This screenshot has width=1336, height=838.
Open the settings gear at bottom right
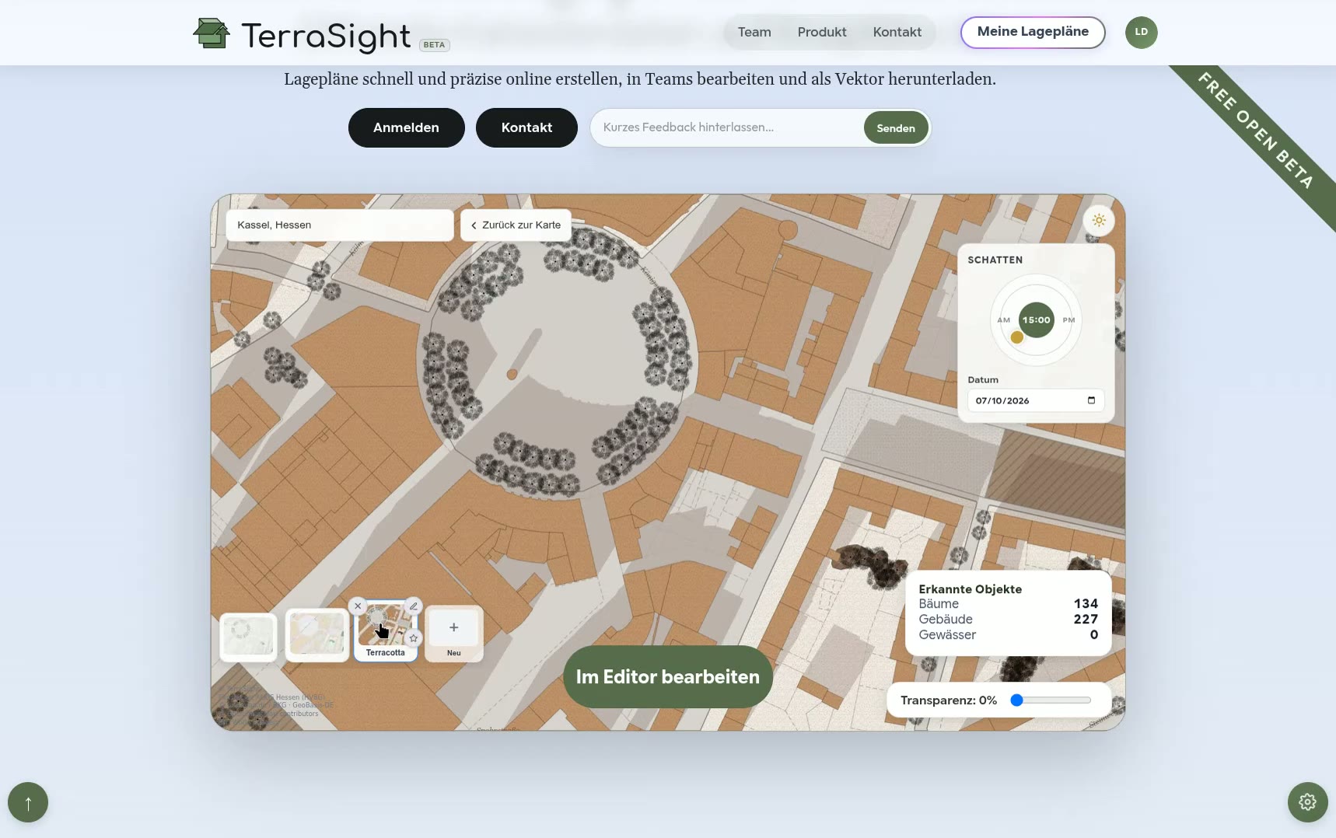pos(1307,802)
